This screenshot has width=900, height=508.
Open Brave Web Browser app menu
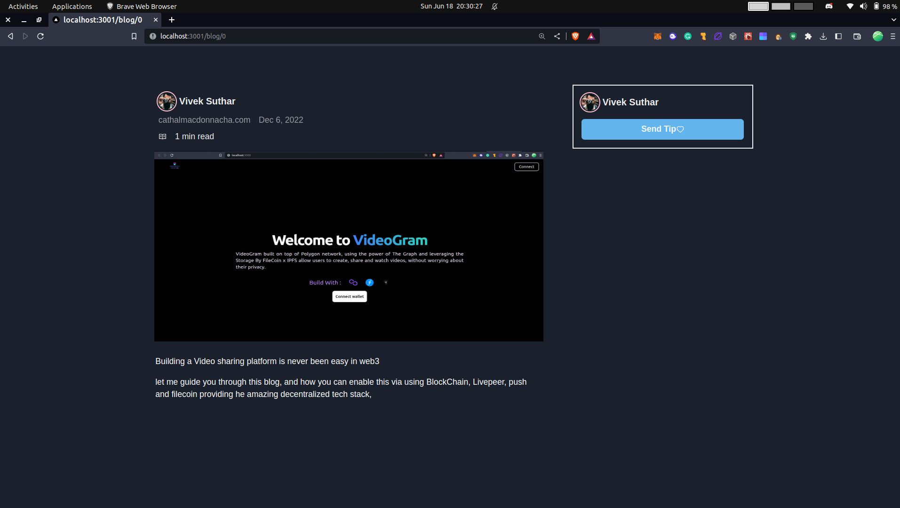142,6
